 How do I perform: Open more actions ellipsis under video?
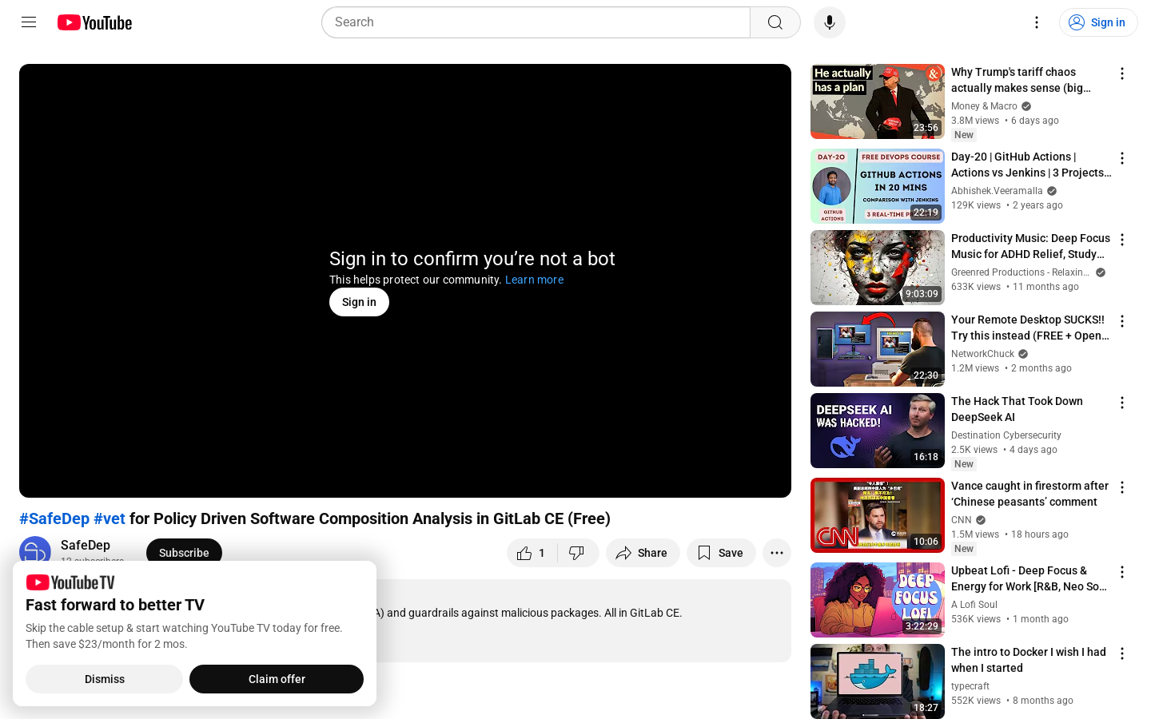point(777,553)
